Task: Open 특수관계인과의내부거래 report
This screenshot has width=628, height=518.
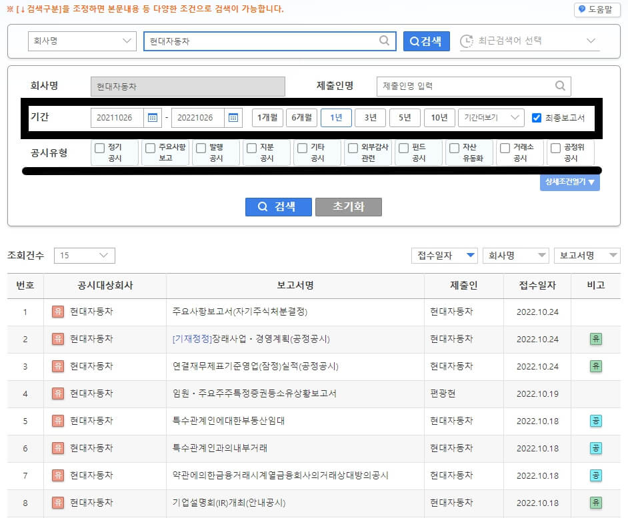Action: tap(220, 448)
